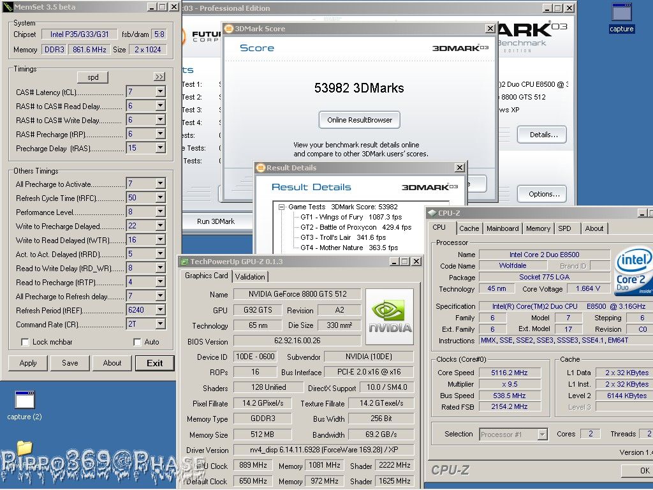
Task: Switch to the Memory tab in CPU-Z
Action: [538, 228]
